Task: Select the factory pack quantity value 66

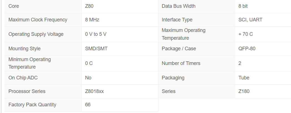Action: pyautogui.click(x=88, y=105)
